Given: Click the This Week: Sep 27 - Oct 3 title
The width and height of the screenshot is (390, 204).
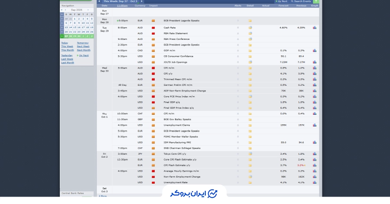Looking at the screenshot, I should 120,1.
